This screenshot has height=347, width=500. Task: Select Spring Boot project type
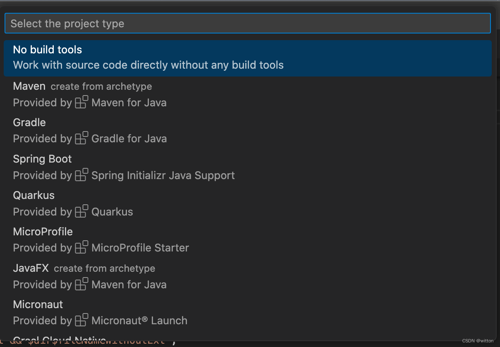[x=43, y=159]
